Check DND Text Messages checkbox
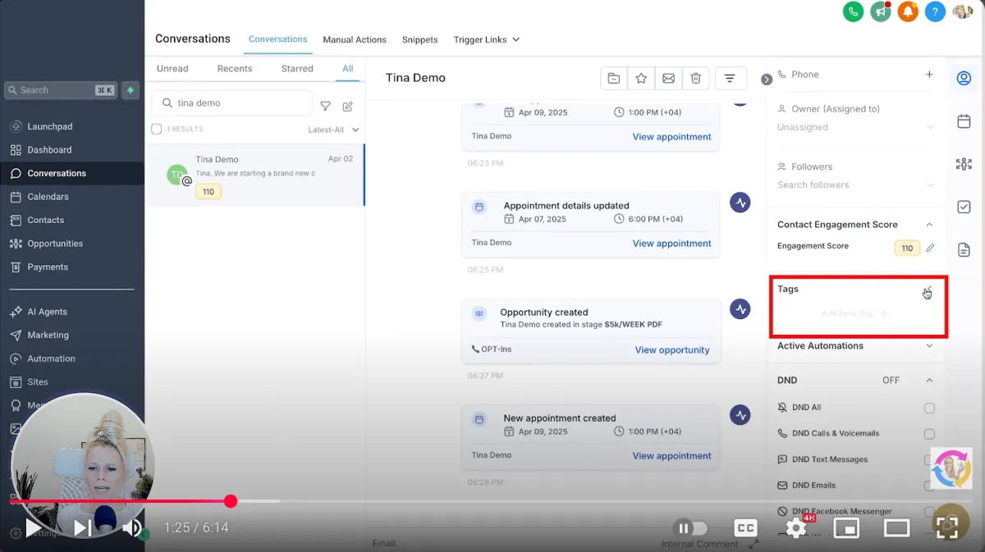 coord(929,459)
